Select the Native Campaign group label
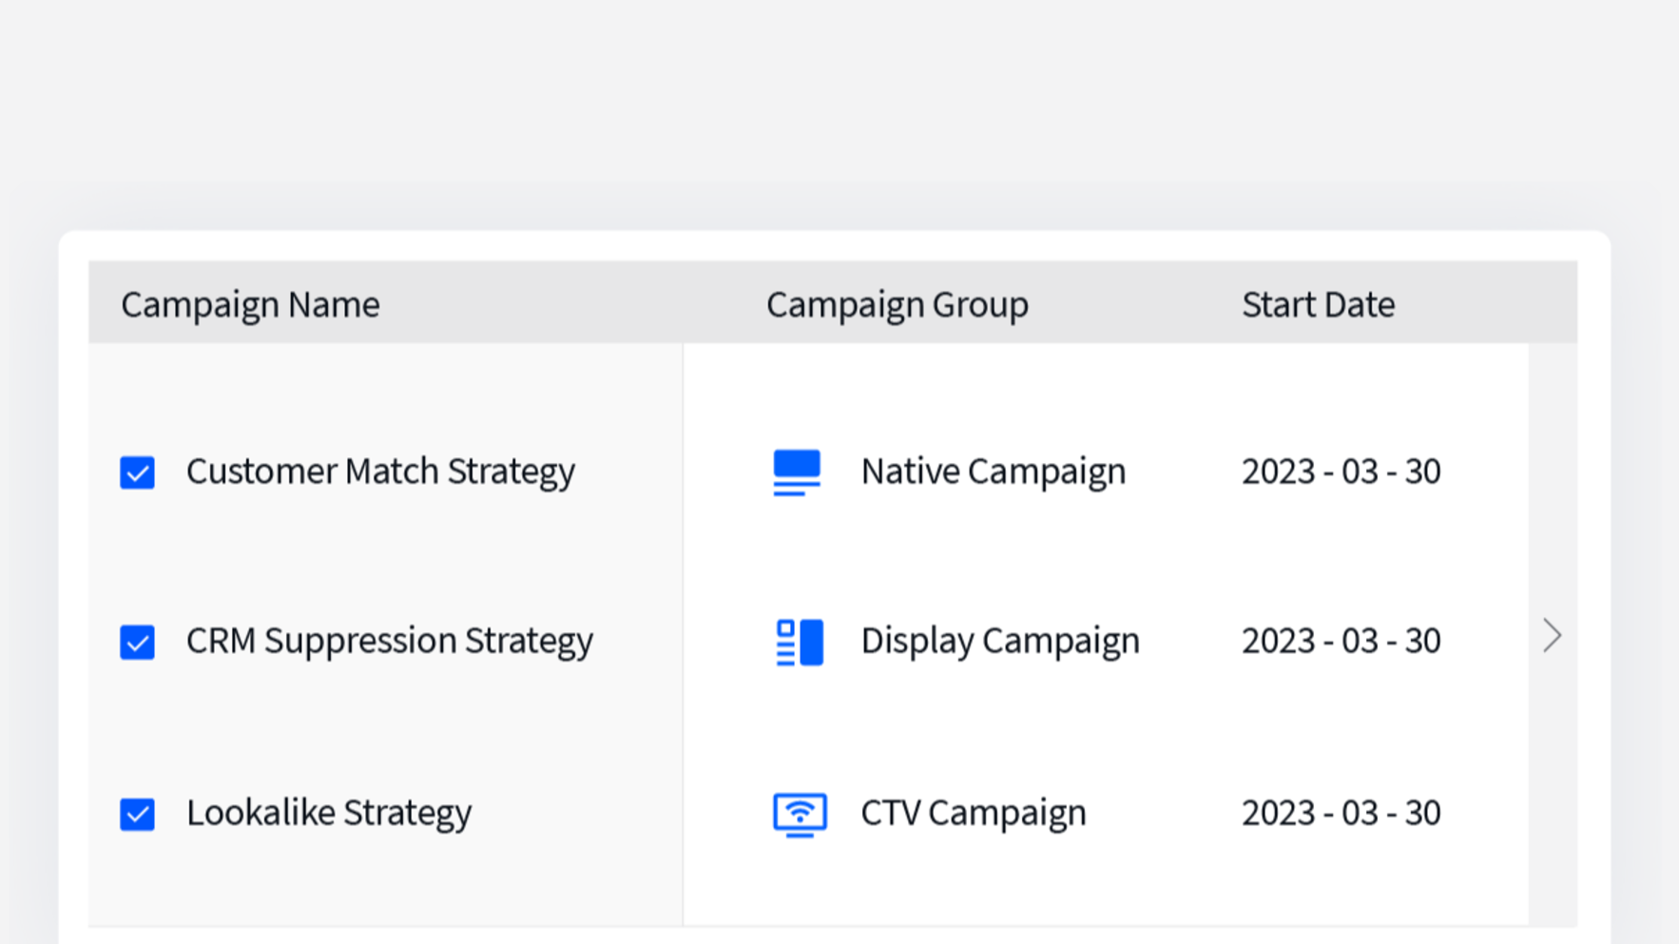Screen dimensions: 1679x944 tap(993, 472)
